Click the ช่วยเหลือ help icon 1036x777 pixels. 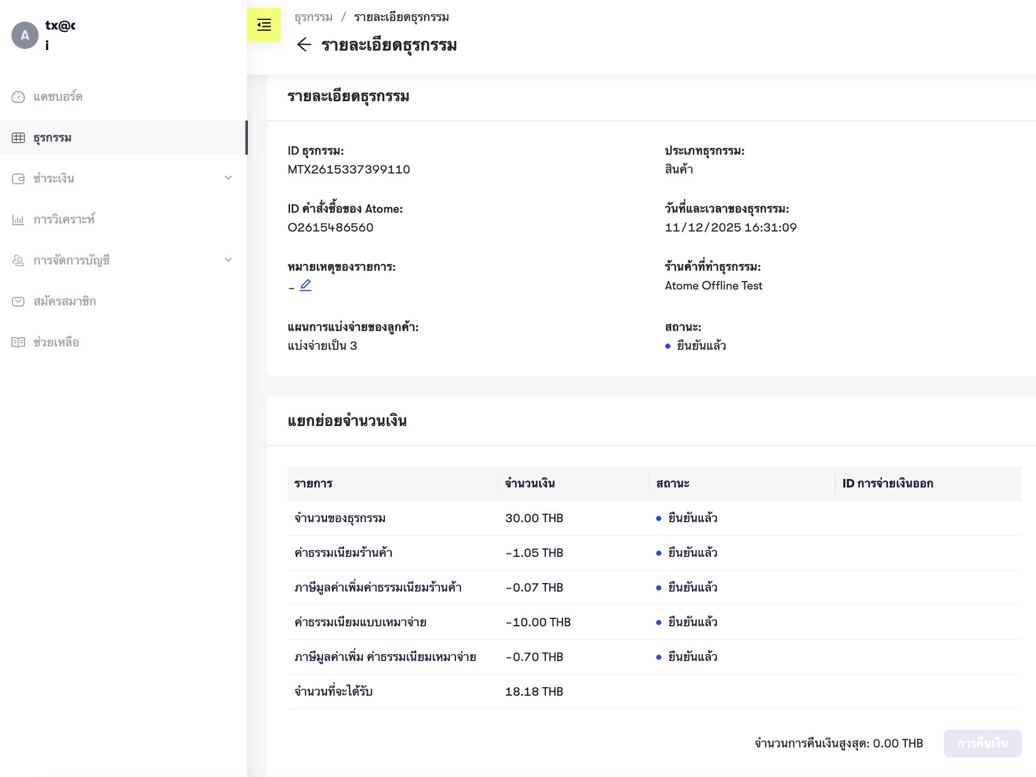18,342
